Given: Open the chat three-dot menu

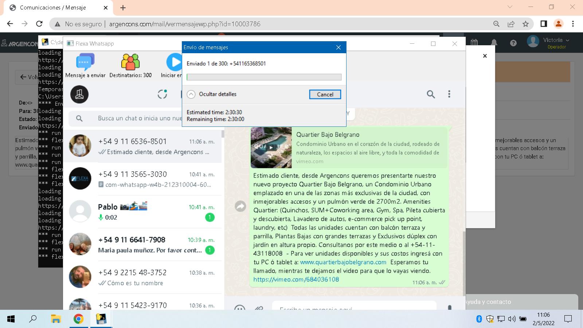Looking at the screenshot, I should [449, 94].
